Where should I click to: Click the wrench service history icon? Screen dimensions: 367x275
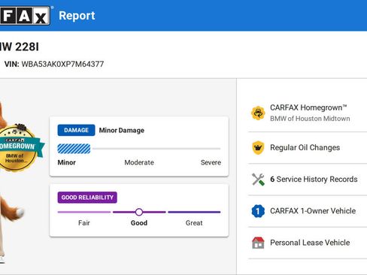[258, 180]
